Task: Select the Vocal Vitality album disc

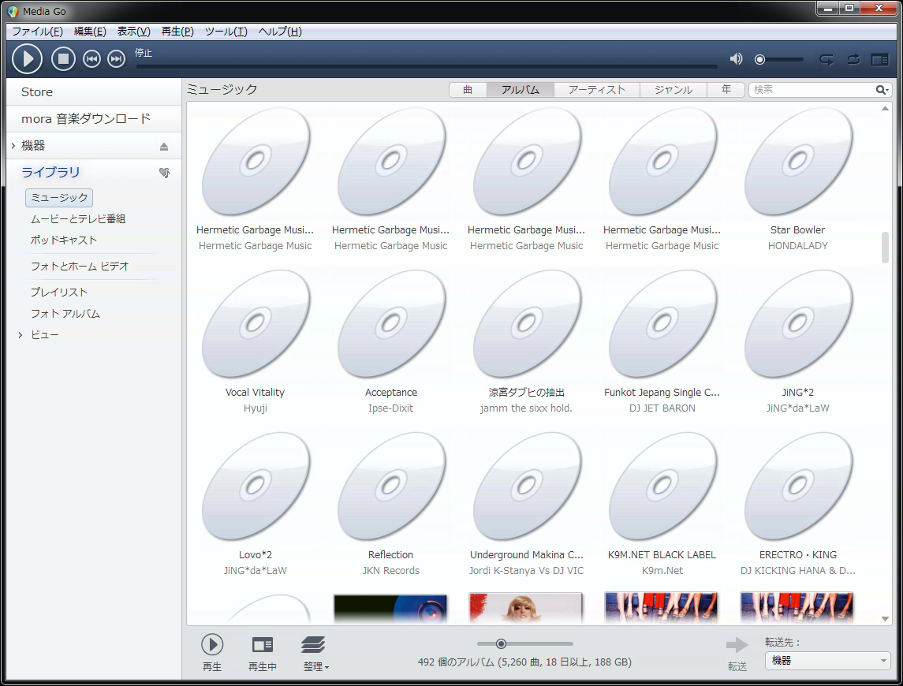Action: tap(255, 325)
